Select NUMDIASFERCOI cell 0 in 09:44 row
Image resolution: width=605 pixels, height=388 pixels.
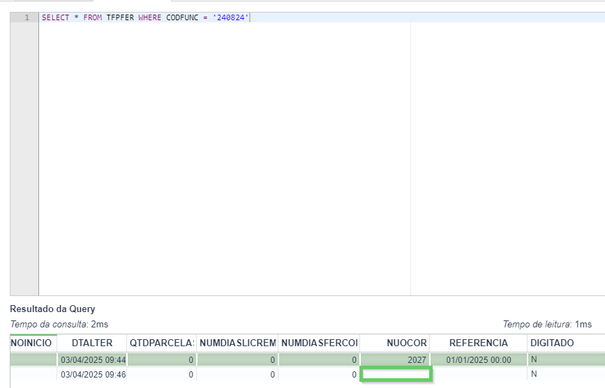click(319, 360)
